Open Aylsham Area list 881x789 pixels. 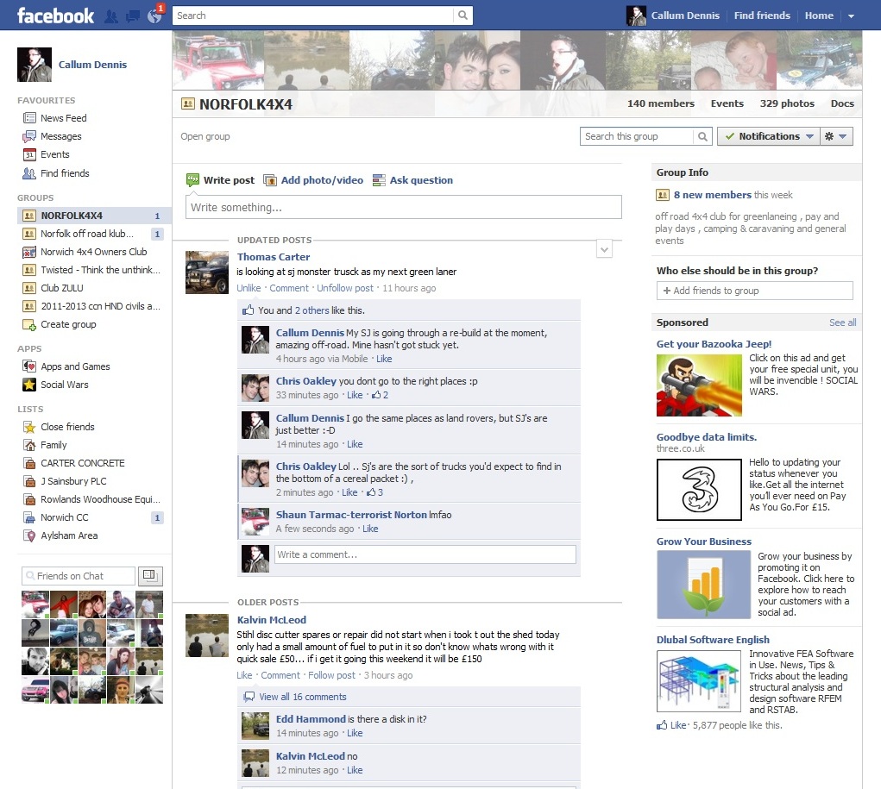tap(68, 535)
